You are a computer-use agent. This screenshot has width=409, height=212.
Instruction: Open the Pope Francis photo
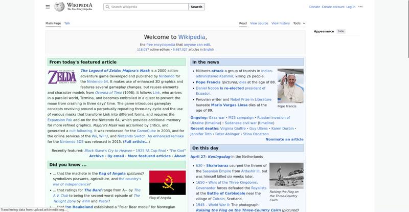click(290, 86)
